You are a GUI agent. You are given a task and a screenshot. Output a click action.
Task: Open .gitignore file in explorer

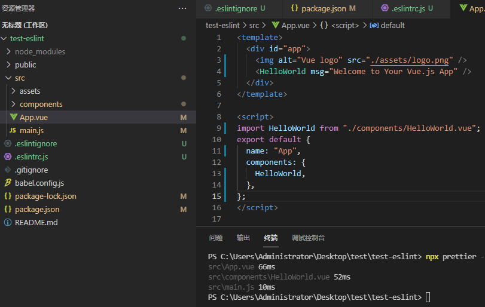pyautogui.click(x=31, y=170)
